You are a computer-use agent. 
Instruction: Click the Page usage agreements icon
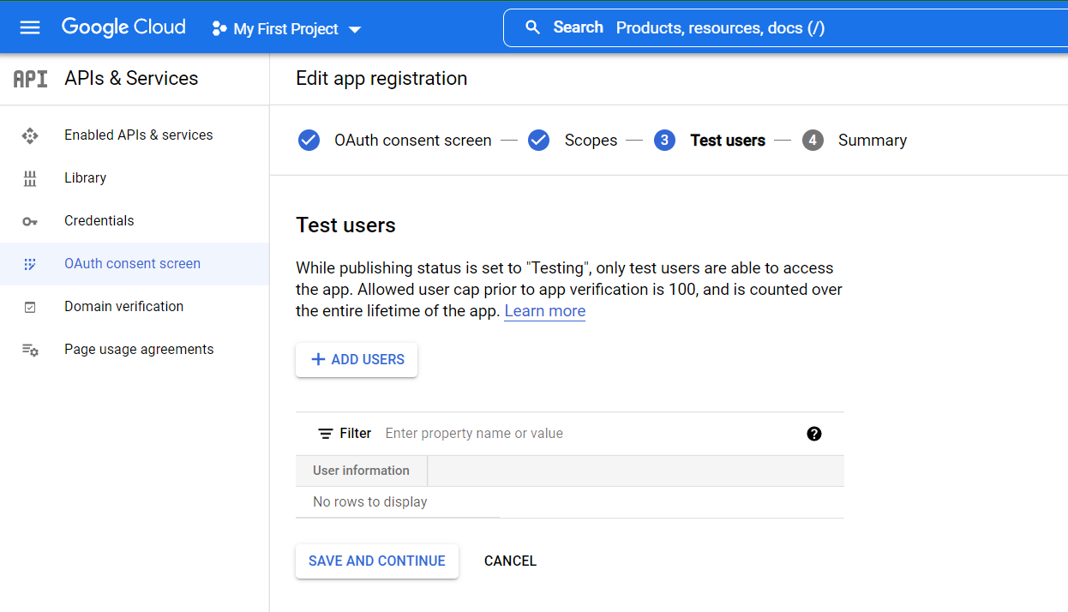pyautogui.click(x=30, y=350)
